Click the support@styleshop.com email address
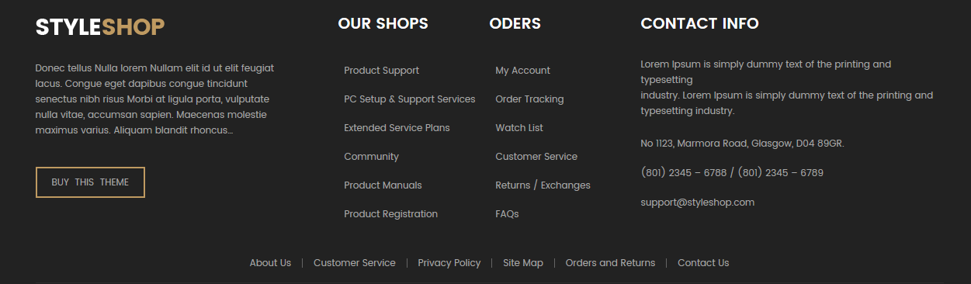Image resolution: width=971 pixels, height=284 pixels. 697,203
